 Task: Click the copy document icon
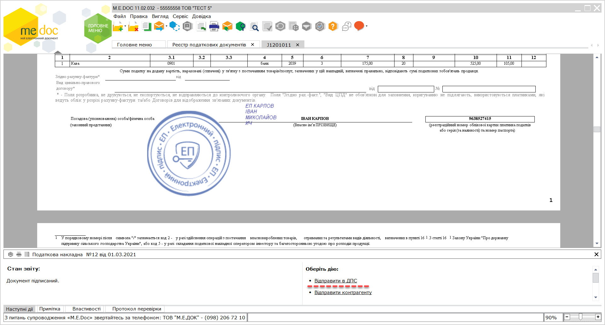(147, 27)
